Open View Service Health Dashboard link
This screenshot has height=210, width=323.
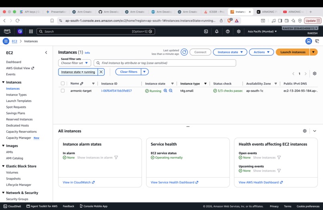174,182
